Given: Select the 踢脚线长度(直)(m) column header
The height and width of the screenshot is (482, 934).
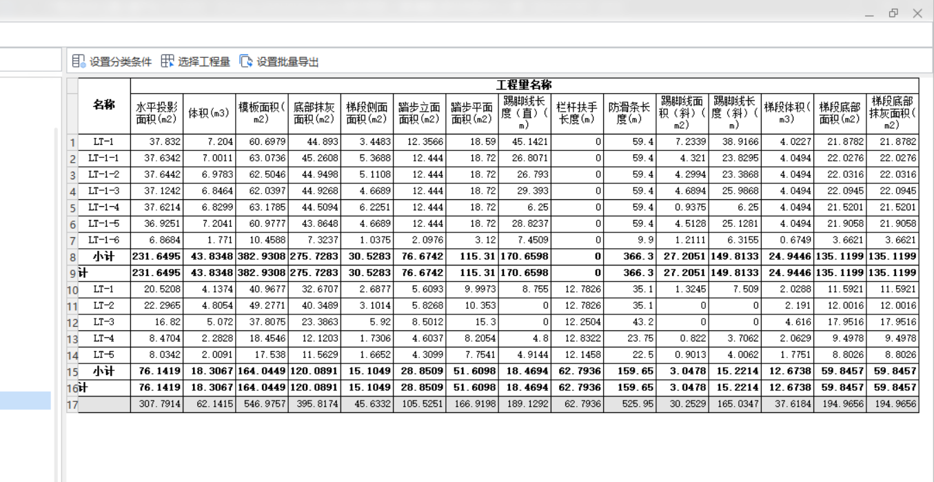Looking at the screenshot, I should click(525, 114).
